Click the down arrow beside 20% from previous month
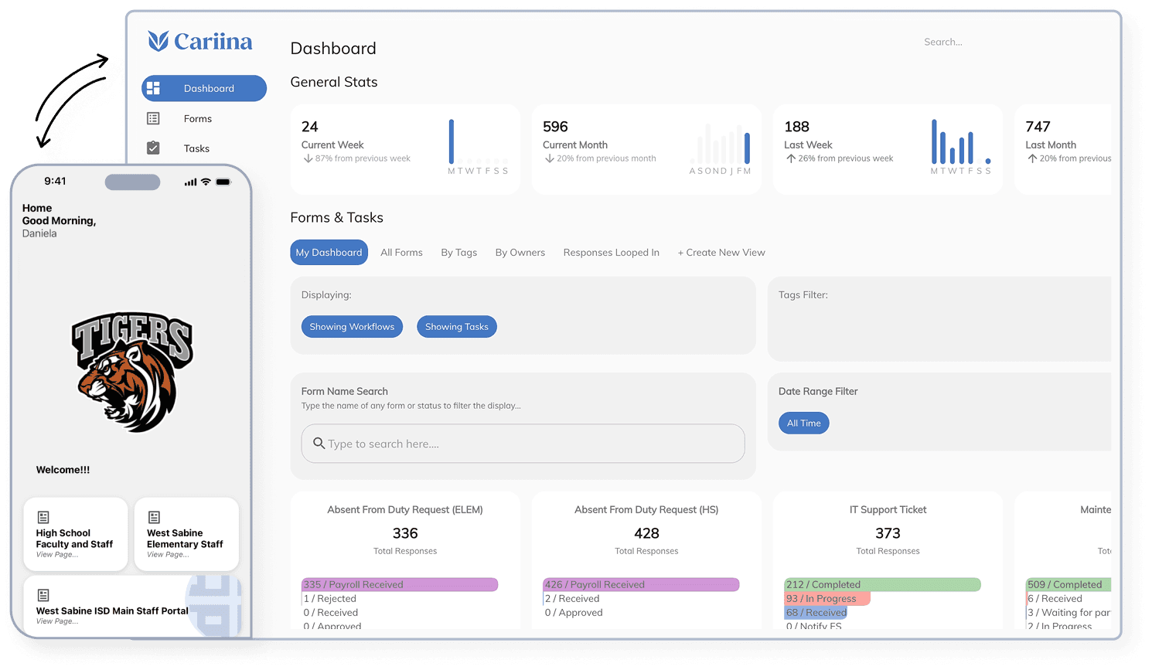 click(x=549, y=158)
